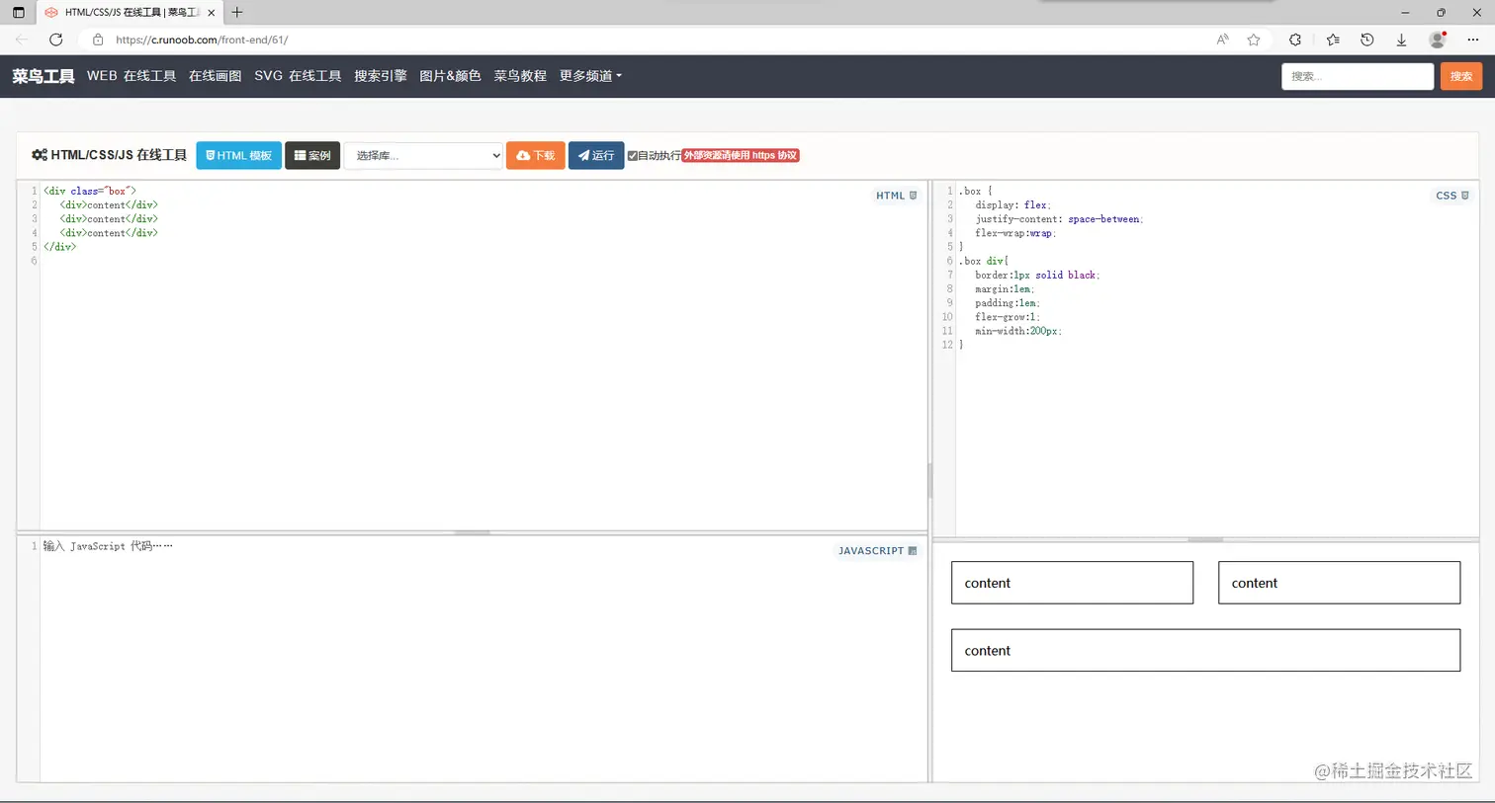1495x803 pixels.
Task: Click the divider handle between CSS and preview panels
Action: (1205, 539)
